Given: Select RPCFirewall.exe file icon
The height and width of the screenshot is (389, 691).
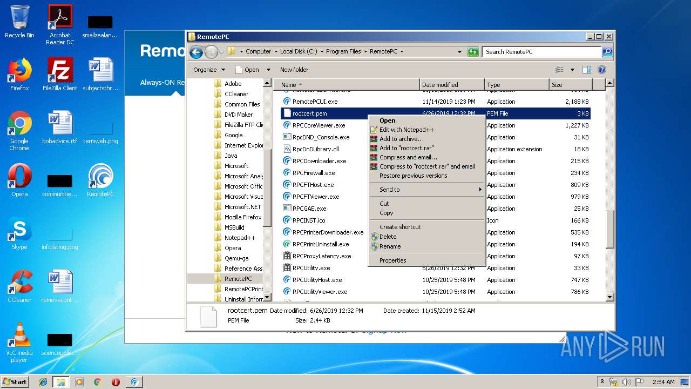Looking at the screenshot, I should [x=287, y=173].
